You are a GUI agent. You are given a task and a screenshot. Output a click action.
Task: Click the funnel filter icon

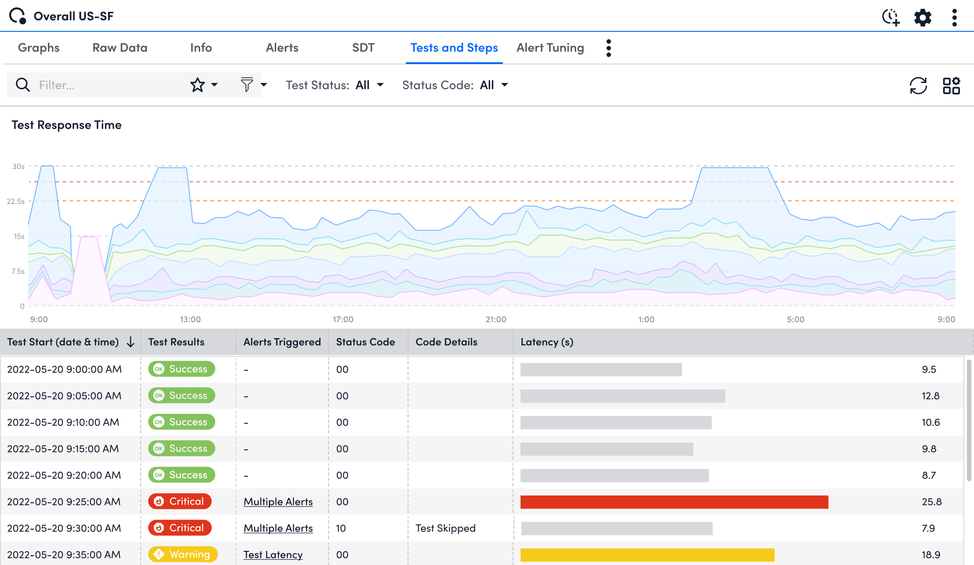247,85
